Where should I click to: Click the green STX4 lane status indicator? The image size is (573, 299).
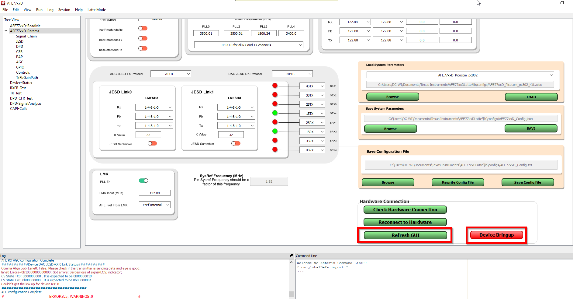pyautogui.click(x=275, y=113)
